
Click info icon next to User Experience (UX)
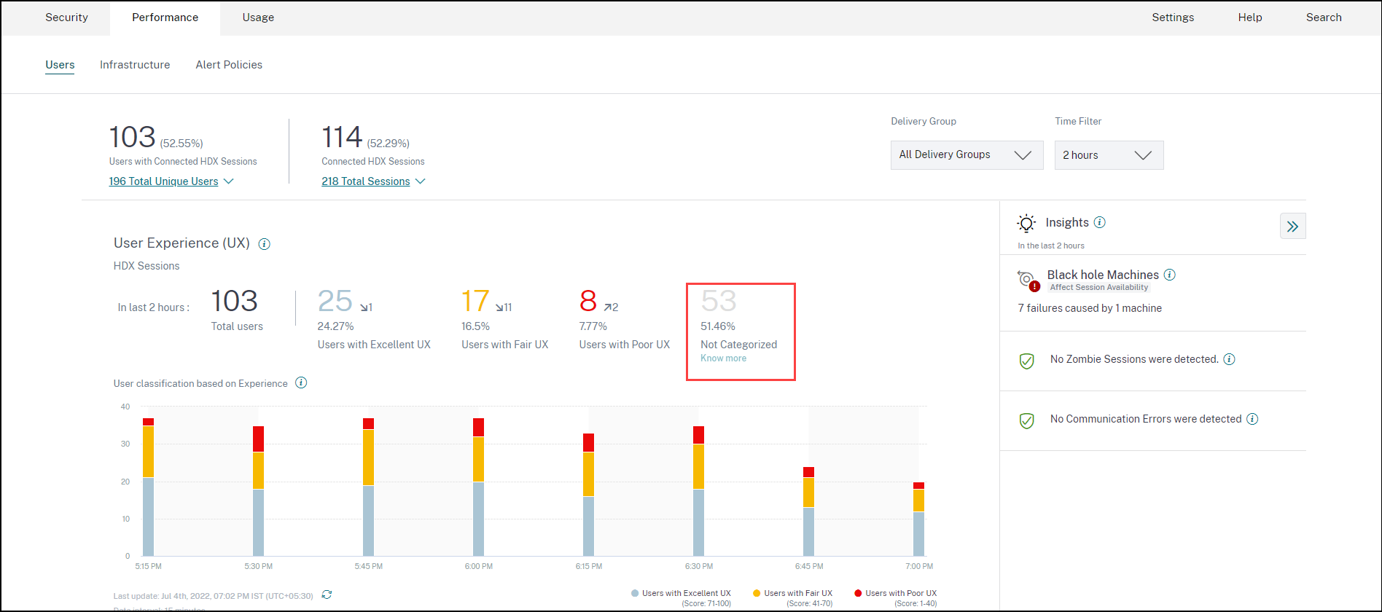265,244
